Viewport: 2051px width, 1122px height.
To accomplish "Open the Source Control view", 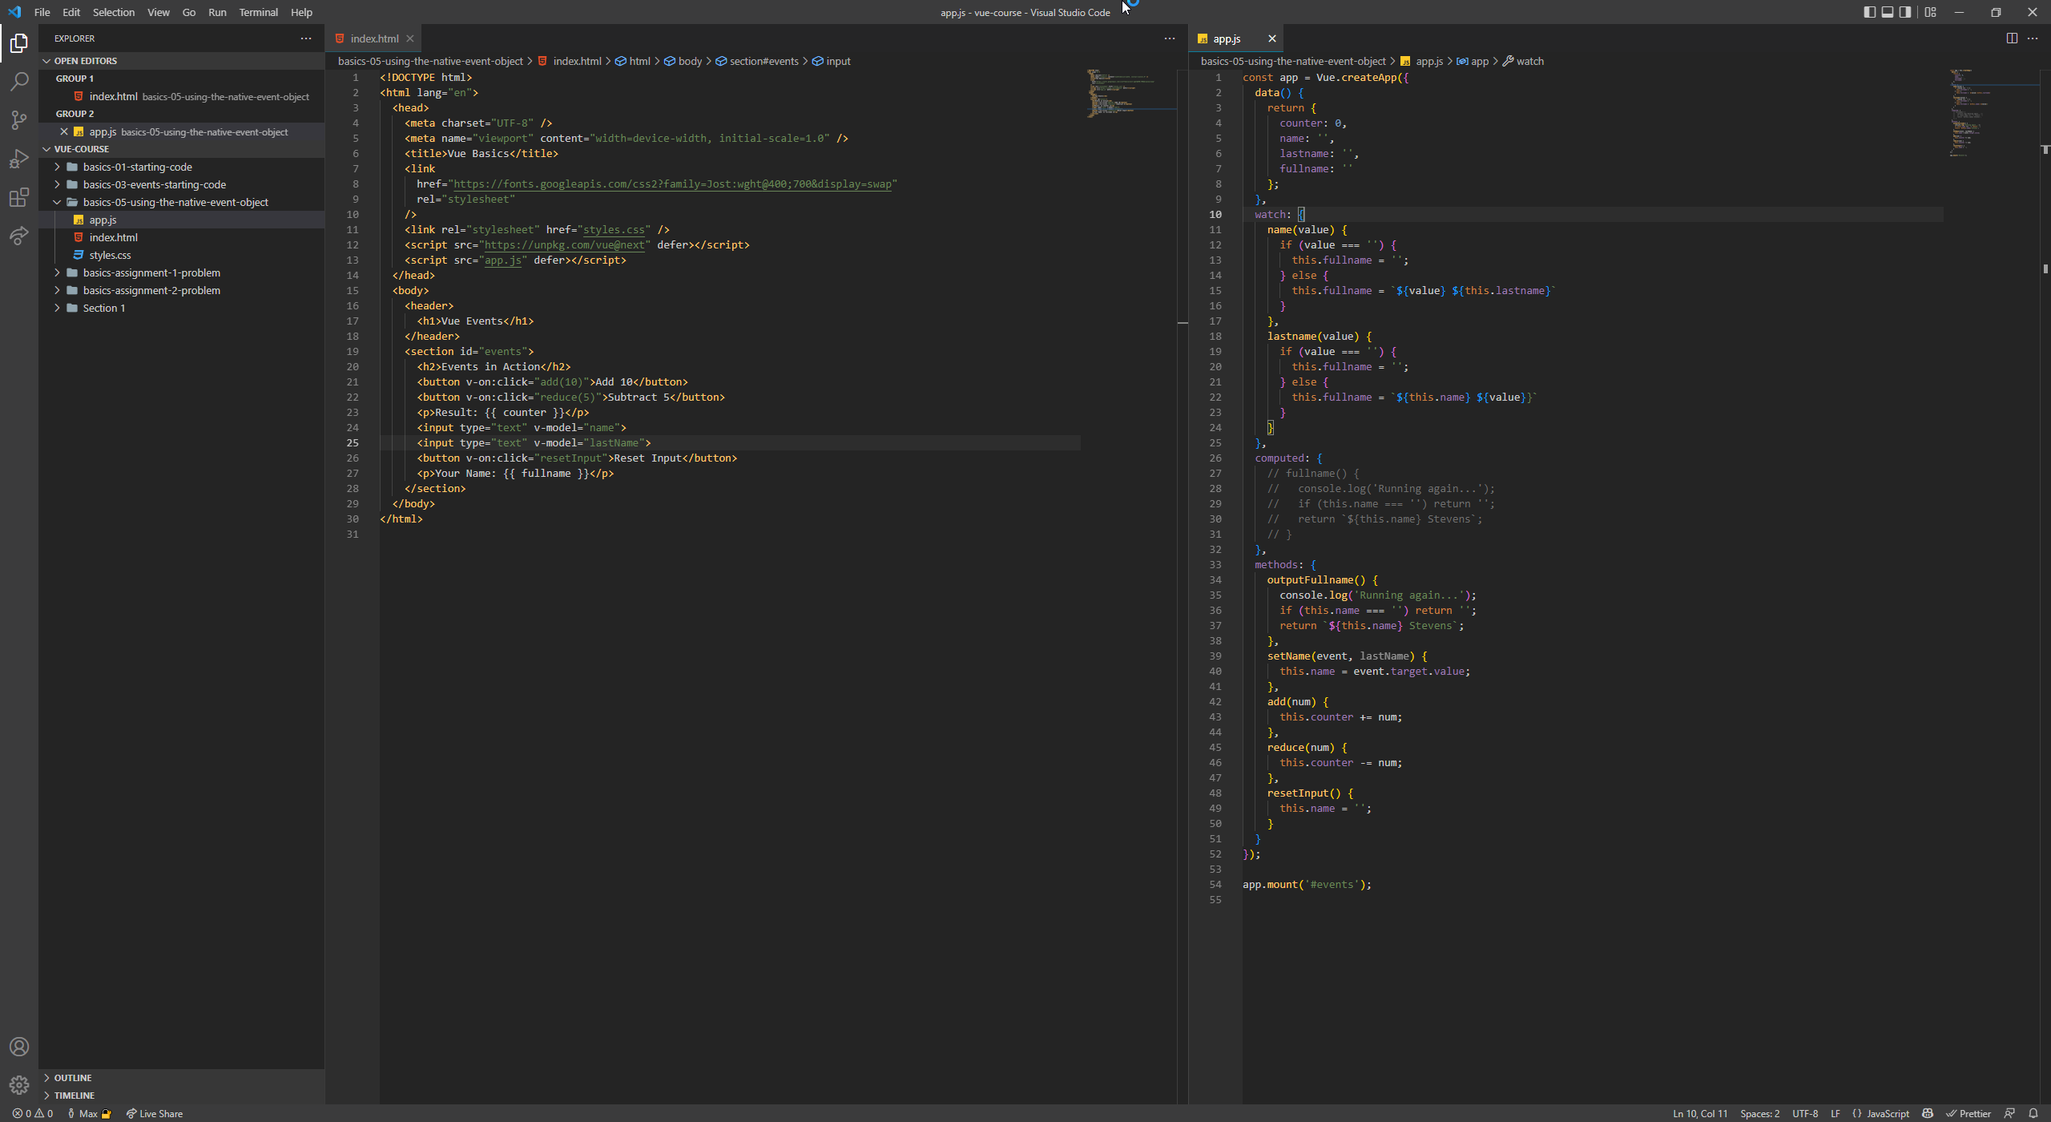I will click(19, 120).
